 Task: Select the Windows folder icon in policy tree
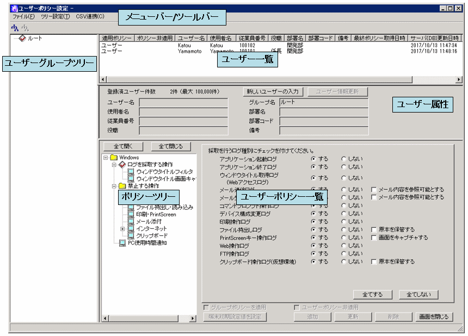114,158
